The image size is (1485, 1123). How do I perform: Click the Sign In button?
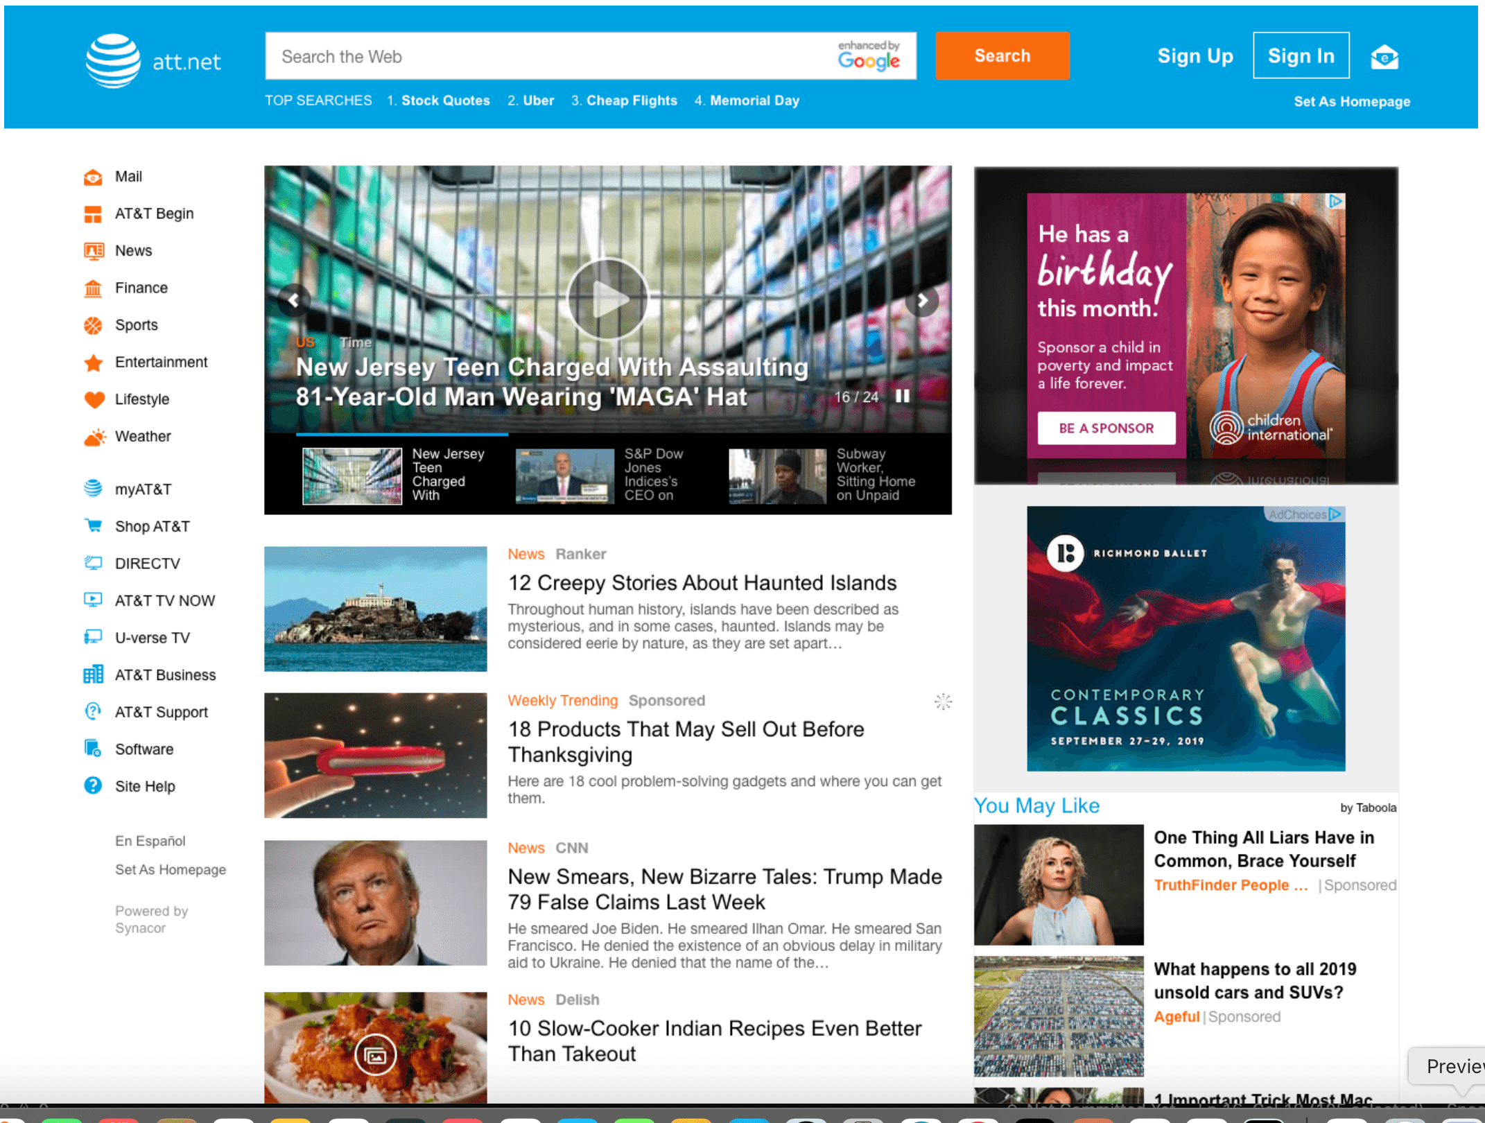(1301, 56)
